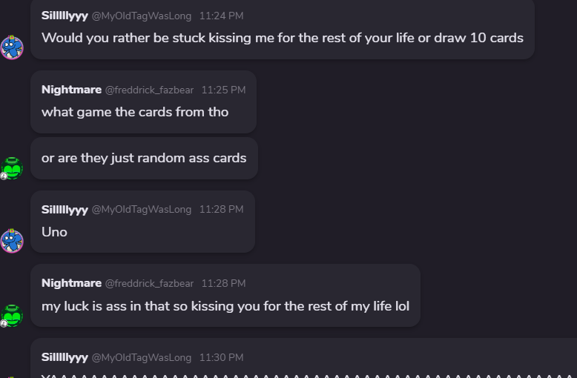
Task: Select the @freddrick_fazbear handle above "my luck is ass"
Action: (149, 284)
